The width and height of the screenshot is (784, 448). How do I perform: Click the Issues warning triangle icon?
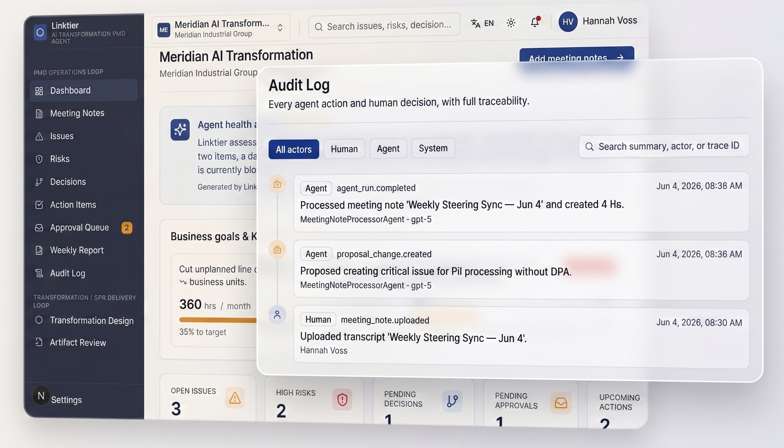39,136
